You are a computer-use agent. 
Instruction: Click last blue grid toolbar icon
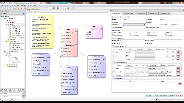coord(74,8)
